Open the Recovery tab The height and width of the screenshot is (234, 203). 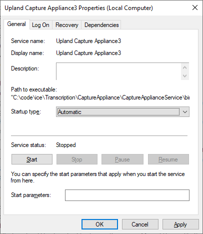(66, 25)
